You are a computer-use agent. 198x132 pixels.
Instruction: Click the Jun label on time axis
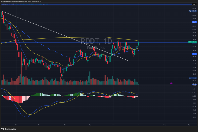[114, 125]
